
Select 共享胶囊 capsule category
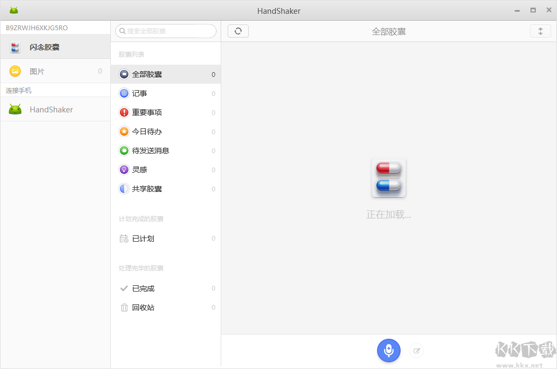(x=166, y=189)
